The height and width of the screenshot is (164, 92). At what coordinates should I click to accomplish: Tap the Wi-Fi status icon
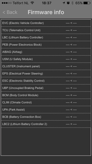coord(32,3)
